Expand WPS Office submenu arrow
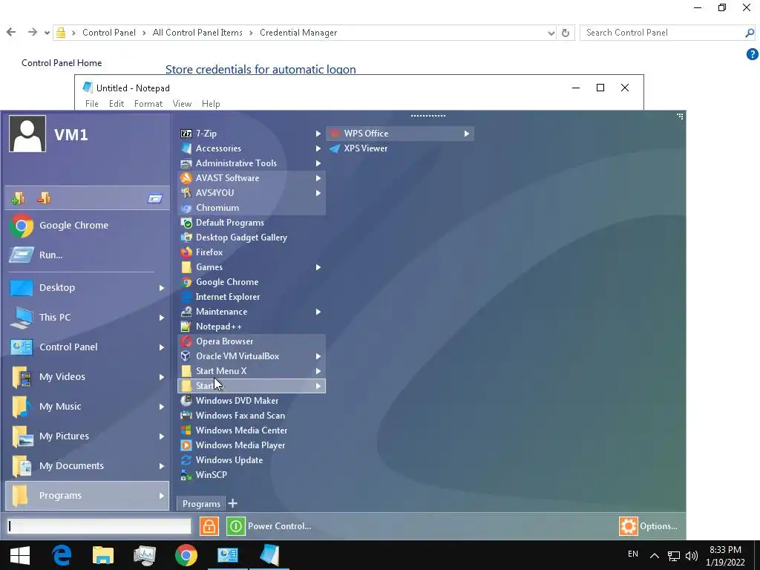Image resolution: width=760 pixels, height=570 pixels. point(466,134)
